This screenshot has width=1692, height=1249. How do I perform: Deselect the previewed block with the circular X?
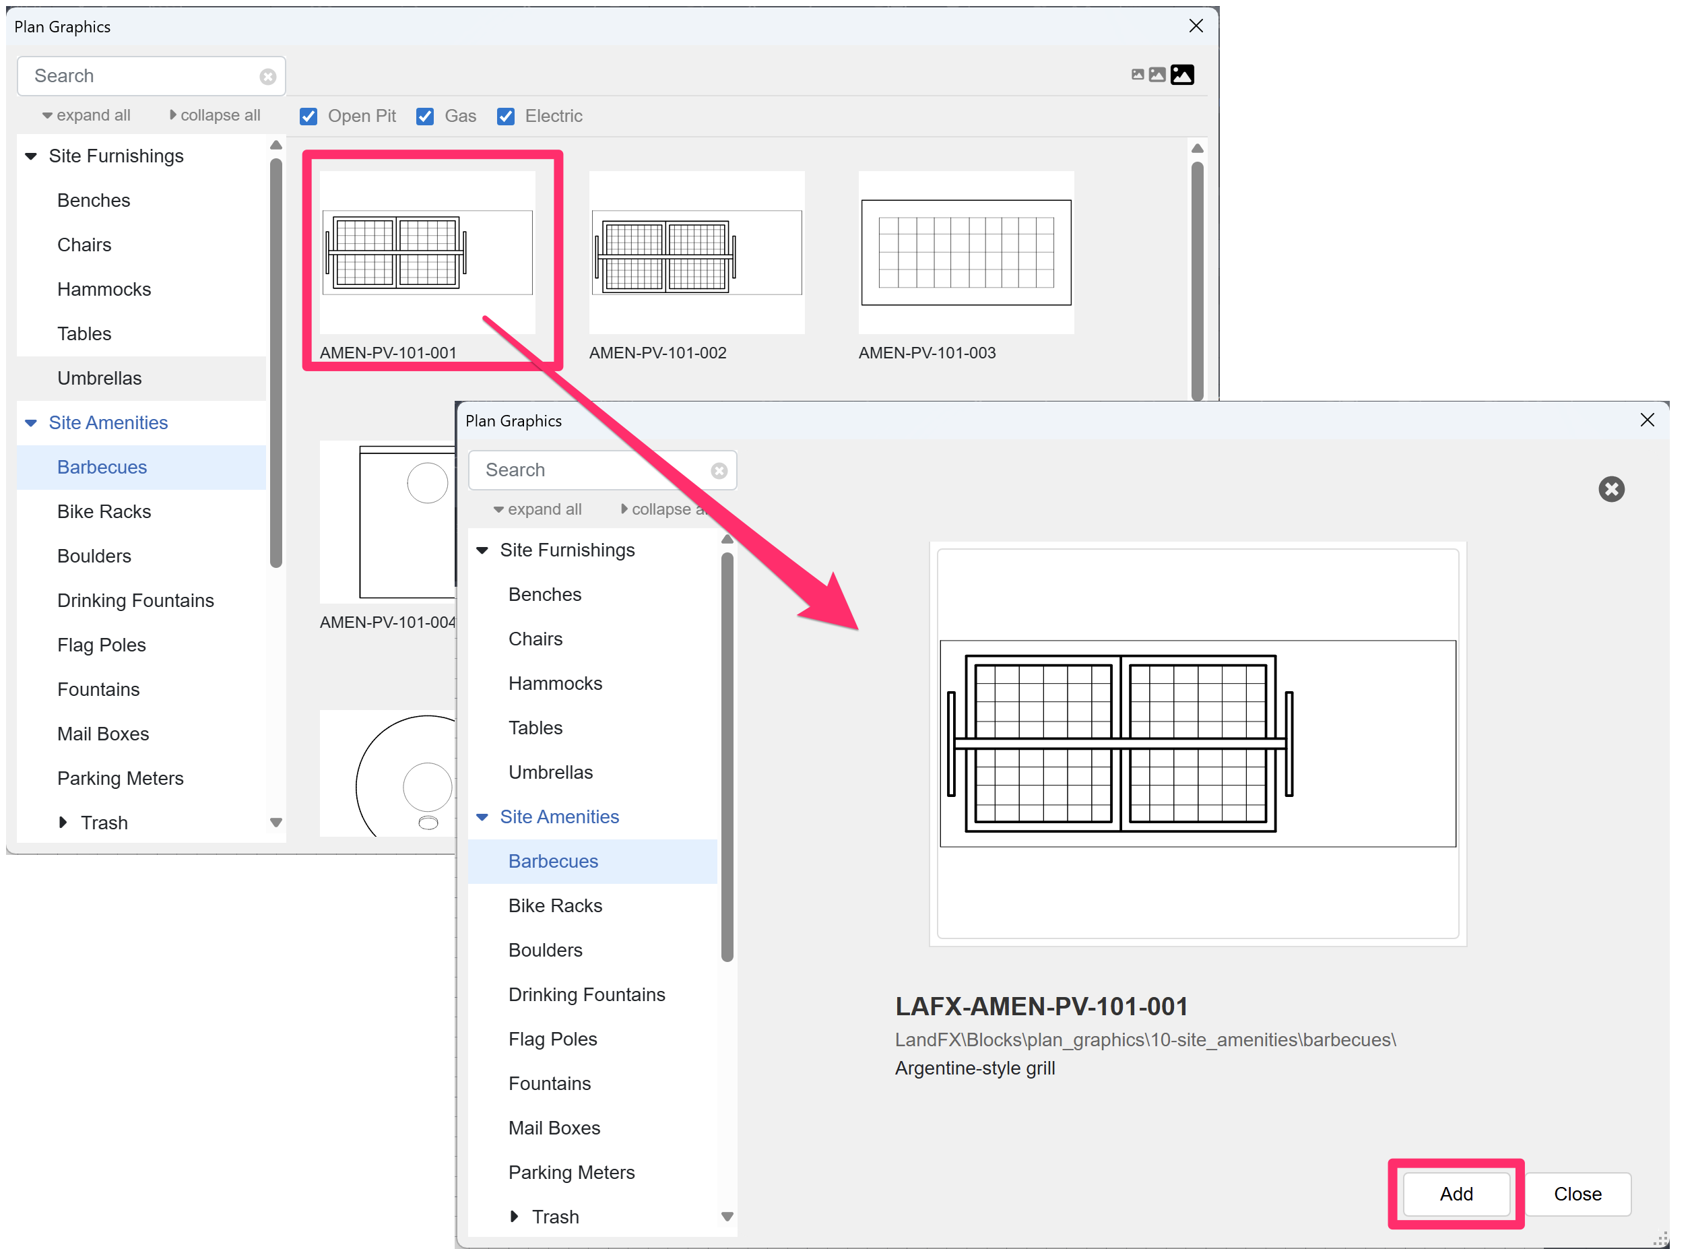[1612, 489]
